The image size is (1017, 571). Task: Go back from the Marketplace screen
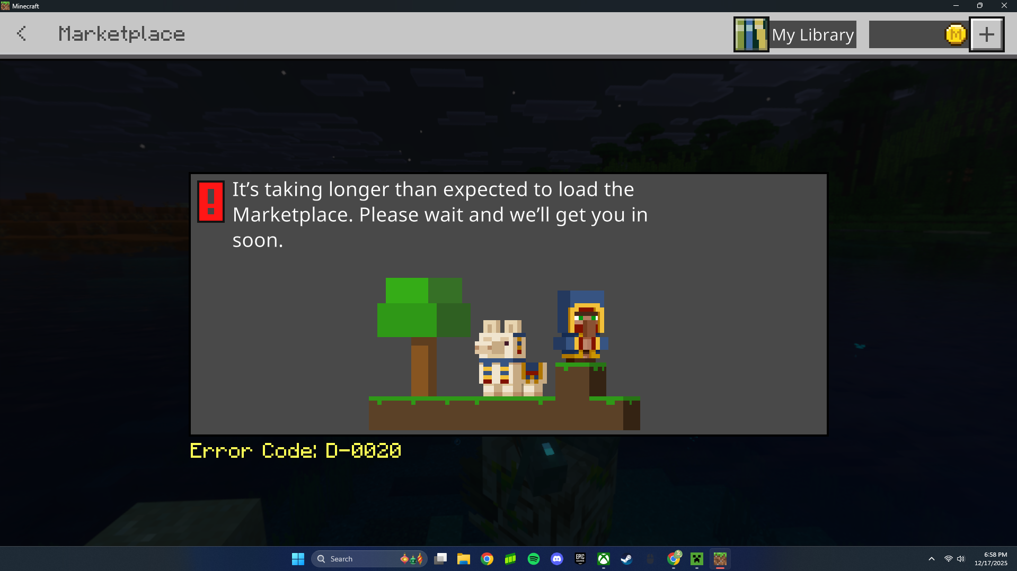[x=21, y=34]
